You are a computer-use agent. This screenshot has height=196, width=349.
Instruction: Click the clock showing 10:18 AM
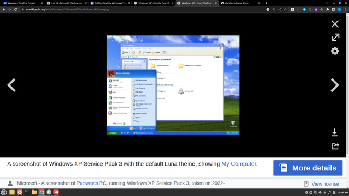[342, 192]
